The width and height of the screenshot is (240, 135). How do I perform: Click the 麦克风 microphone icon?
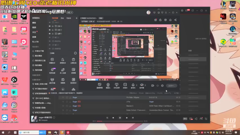click(x=133, y=85)
